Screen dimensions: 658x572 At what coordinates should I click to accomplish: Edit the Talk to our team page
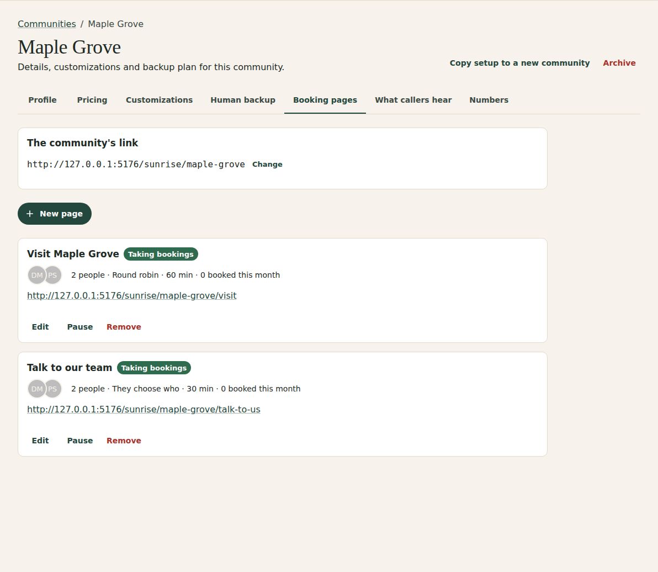click(40, 441)
